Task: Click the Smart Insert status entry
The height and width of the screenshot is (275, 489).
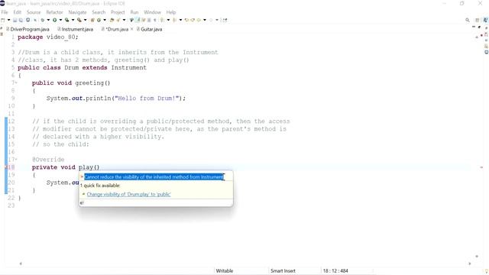Action: tap(283, 271)
